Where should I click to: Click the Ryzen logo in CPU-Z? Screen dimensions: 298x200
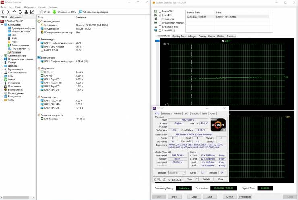tap(218, 125)
